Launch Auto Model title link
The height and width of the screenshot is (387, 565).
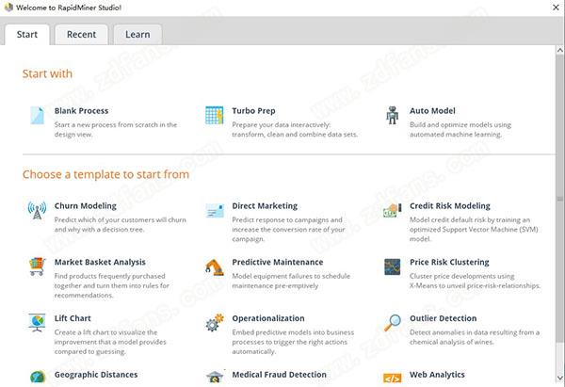[432, 111]
